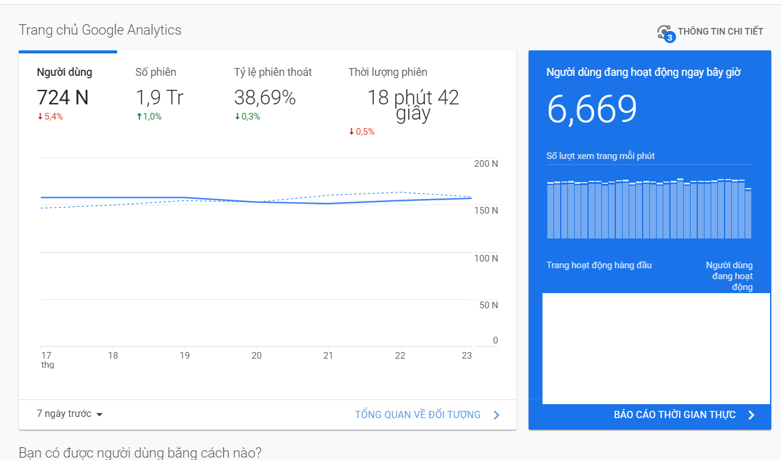The height and width of the screenshot is (460, 781).
Task: Click chevron beside BÁO CÁO THỜI GIAN THỰC
Action: click(751, 415)
